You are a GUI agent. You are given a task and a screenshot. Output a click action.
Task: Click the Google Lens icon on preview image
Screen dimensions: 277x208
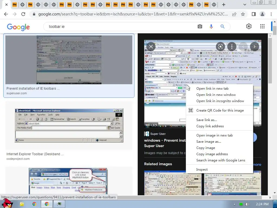[220, 47]
